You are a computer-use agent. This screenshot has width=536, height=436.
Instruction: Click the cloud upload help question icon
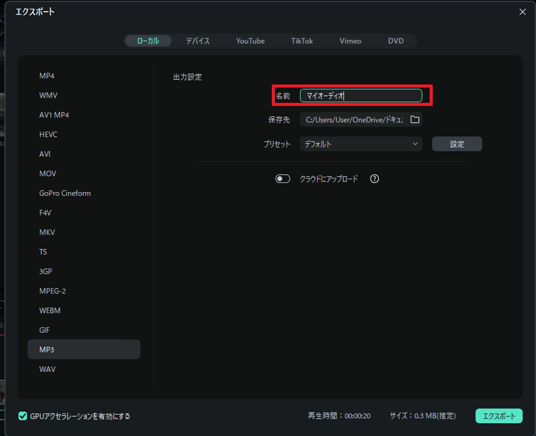click(374, 179)
